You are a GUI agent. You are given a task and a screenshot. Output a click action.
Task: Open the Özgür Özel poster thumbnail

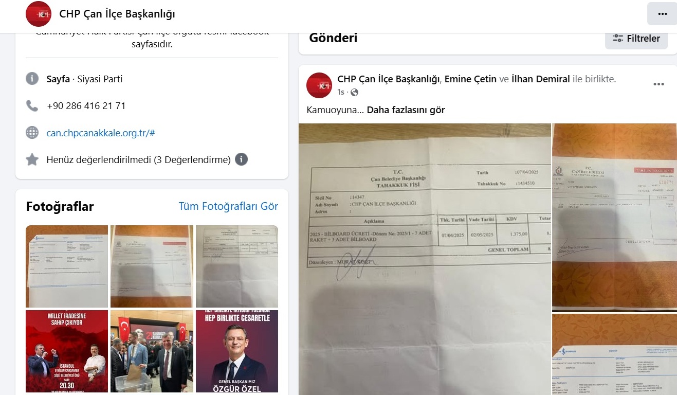click(x=237, y=351)
